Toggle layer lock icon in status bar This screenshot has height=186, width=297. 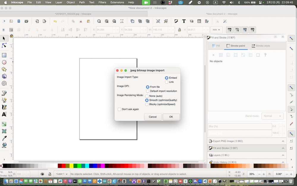[50, 174]
